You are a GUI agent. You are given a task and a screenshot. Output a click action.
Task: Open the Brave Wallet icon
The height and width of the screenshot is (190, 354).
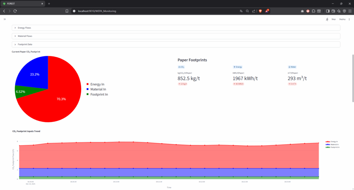[x=334, y=11]
